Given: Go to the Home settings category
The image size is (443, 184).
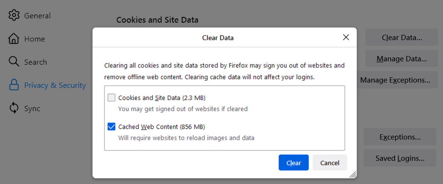Looking at the screenshot, I should click(x=35, y=39).
